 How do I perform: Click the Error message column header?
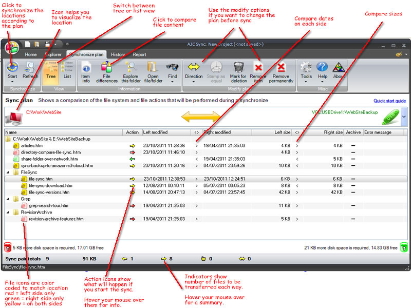(x=385, y=132)
